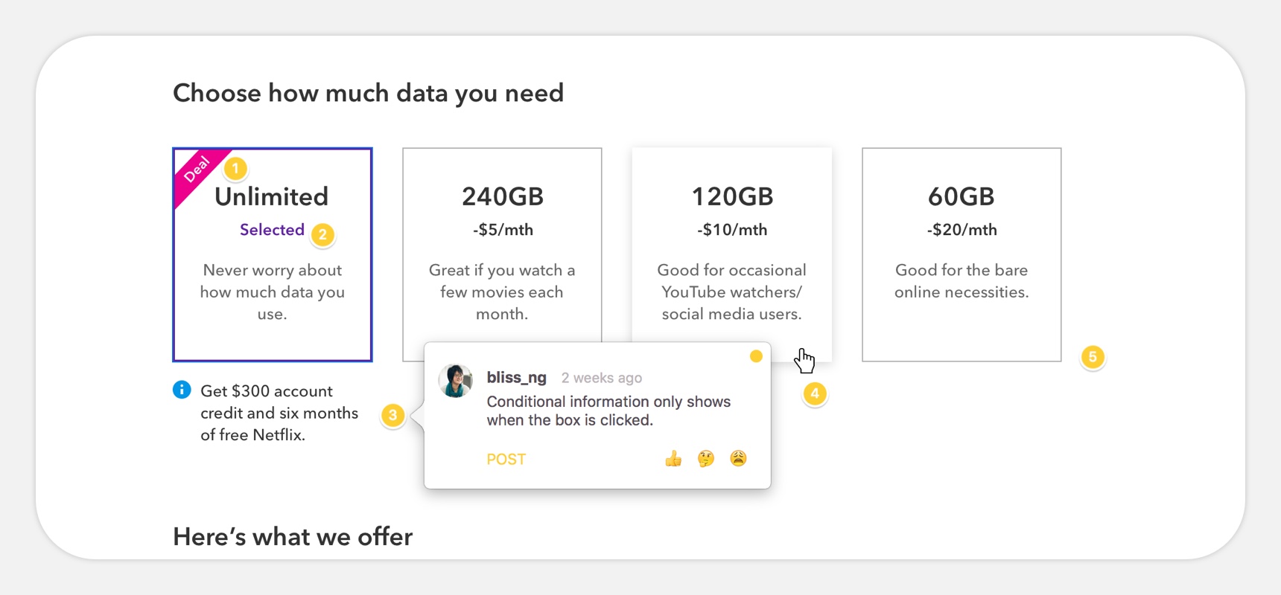The width and height of the screenshot is (1281, 595).
Task: React with the thinking face emoji
Action: tap(706, 459)
